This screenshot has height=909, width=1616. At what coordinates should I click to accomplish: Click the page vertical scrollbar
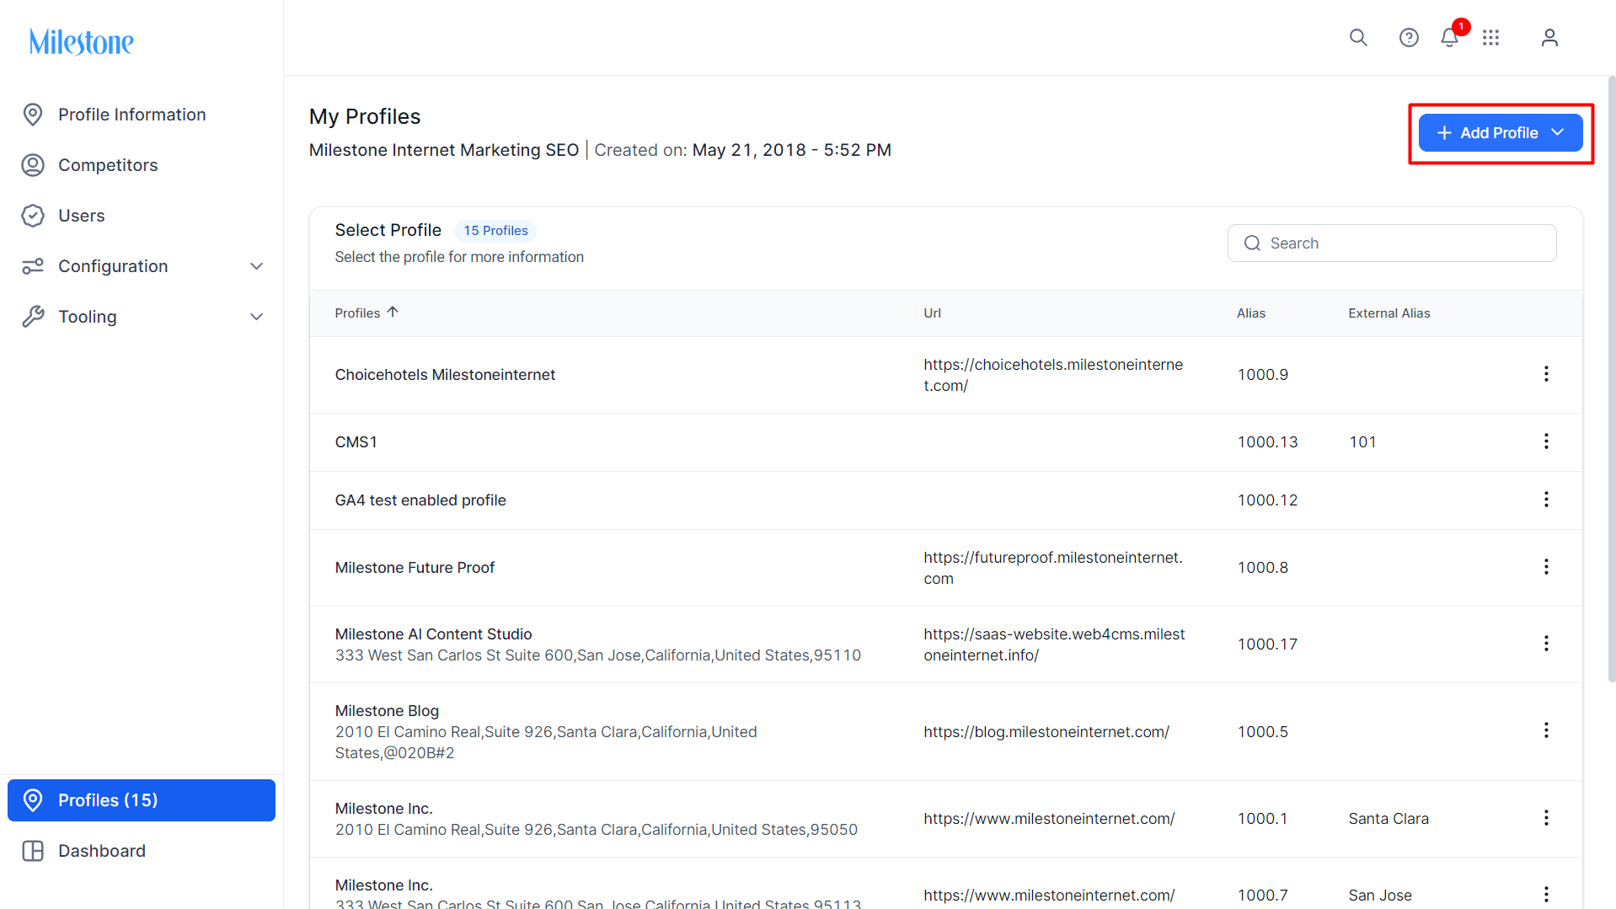coord(1612,379)
